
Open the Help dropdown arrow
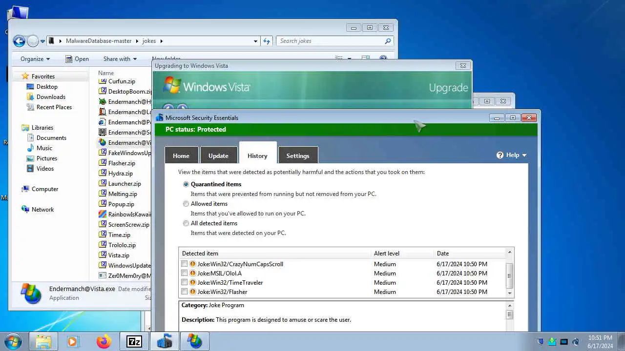(x=524, y=156)
